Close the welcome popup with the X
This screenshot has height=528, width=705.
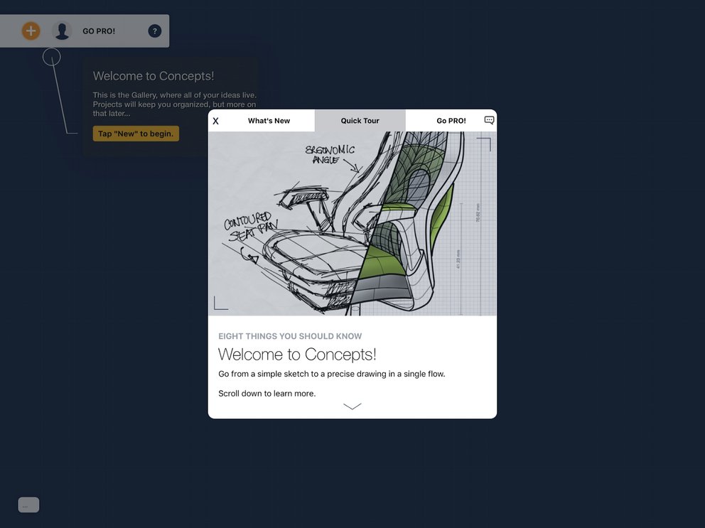215,120
